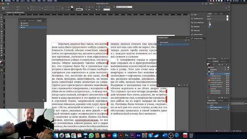Click the highlighted style row in Paragraph Styles

pos(173,45)
